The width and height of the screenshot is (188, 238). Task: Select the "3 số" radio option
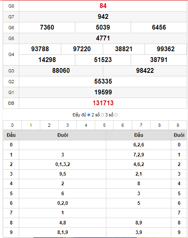[x=116, y=115]
